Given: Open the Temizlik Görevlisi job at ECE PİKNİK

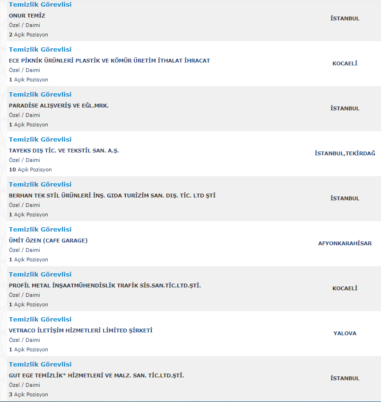Looking at the screenshot, I should coord(40,49).
